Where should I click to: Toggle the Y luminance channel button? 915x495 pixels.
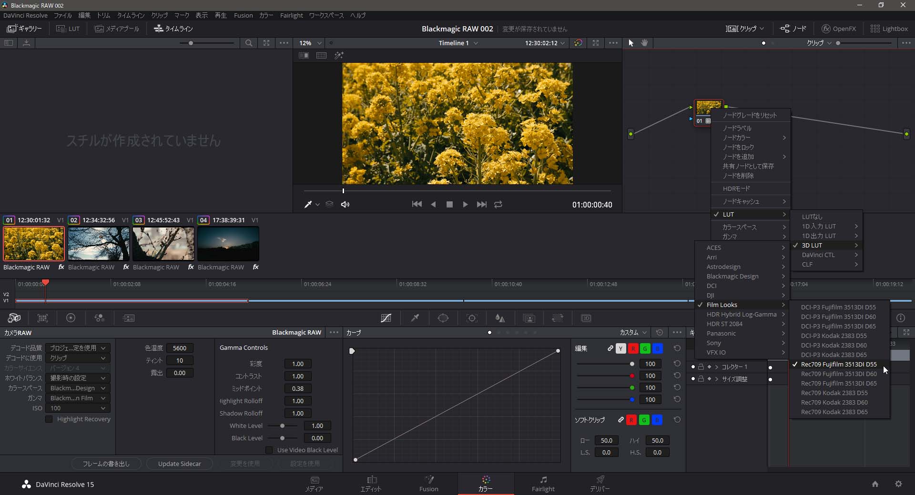(620, 348)
